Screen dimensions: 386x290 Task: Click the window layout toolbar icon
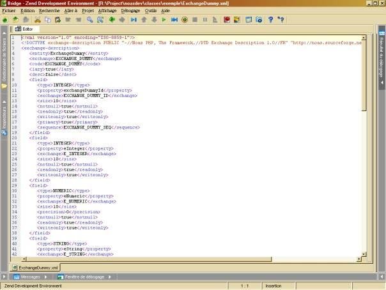(x=249, y=20)
